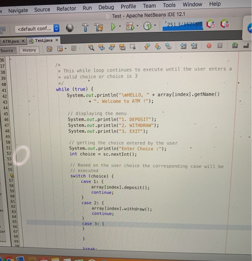Viewport: 252px width, 261px height.
Task: Close the ATM.java tab
Action: click(x=23, y=41)
